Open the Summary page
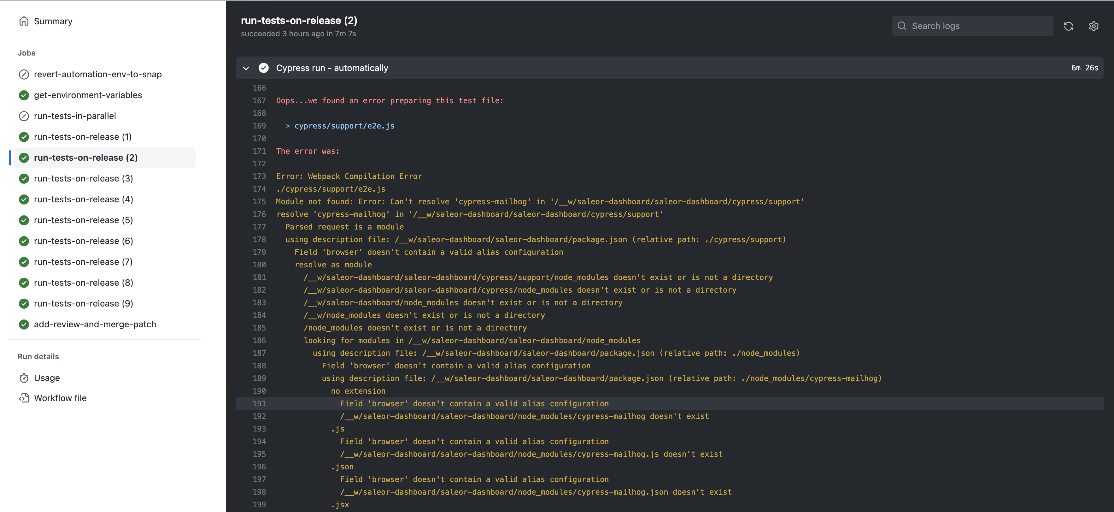The width and height of the screenshot is (1114, 512). click(x=53, y=21)
